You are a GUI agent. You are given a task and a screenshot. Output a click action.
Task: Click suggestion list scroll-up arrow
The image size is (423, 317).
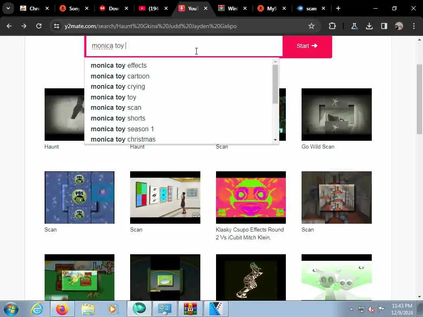(275, 62)
